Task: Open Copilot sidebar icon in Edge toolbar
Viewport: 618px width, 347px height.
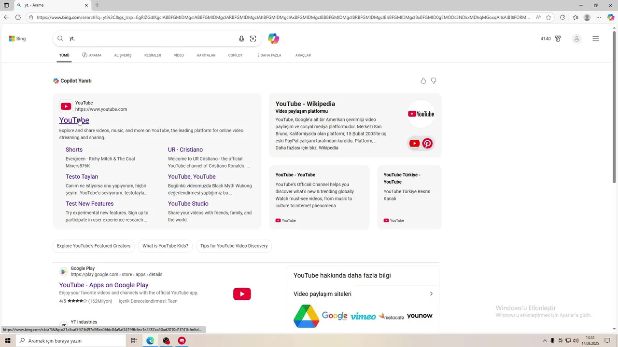Action: tap(611, 17)
